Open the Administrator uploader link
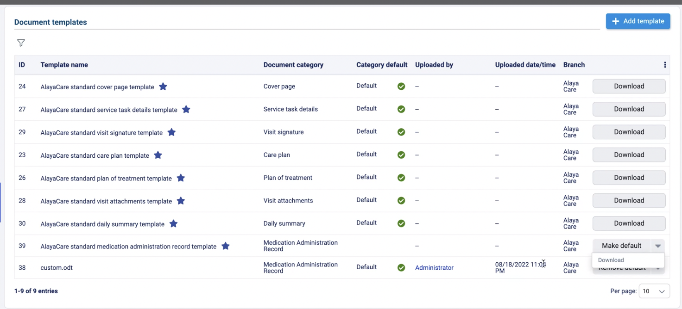Viewport: 682px width, 309px height. pos(434,268)
